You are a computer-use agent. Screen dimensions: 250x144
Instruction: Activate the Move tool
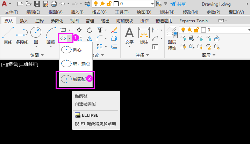click(79, 30)
